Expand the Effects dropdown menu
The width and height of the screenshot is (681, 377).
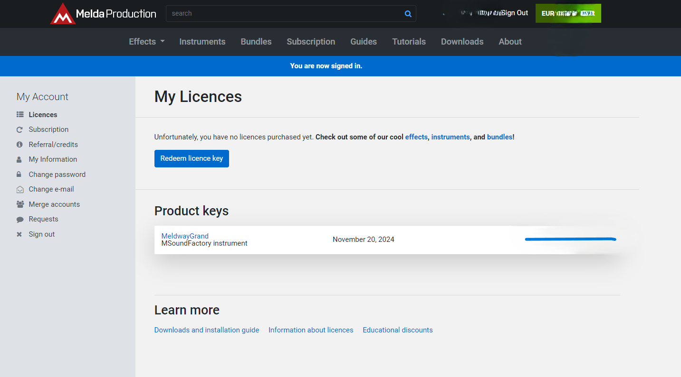pyautogui.click(x=146, y=42)
